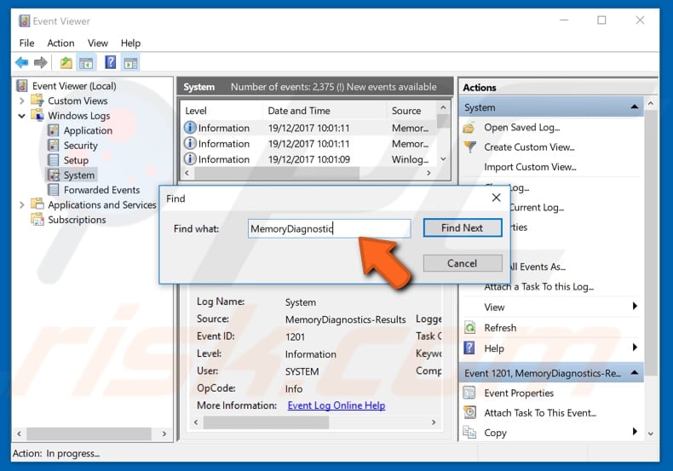Click the Subscriptions icon in tree
Screen dimensions: 673x471
(x=37, y=219)
